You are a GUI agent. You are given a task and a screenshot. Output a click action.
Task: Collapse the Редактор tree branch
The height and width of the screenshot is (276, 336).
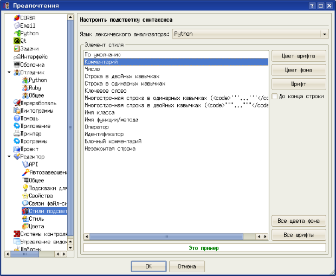click(9, 157)
